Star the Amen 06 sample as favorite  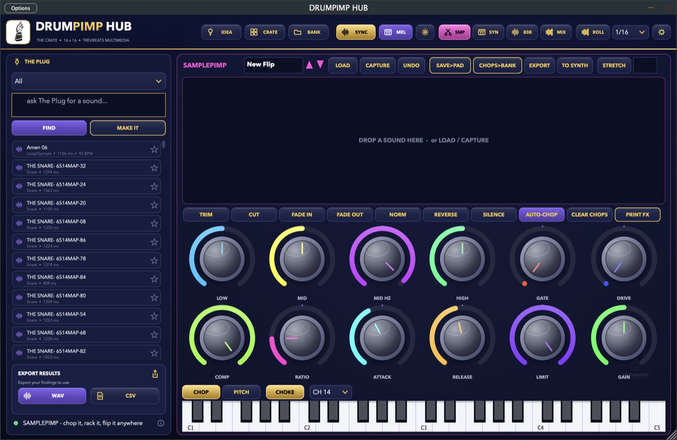(x=154, y=149)
